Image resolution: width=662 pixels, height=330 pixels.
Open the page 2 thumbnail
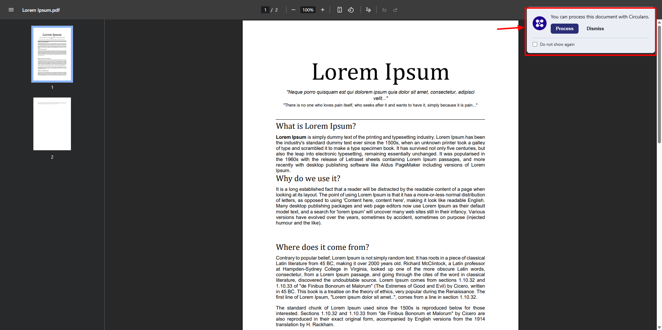[x=52, y=124]
